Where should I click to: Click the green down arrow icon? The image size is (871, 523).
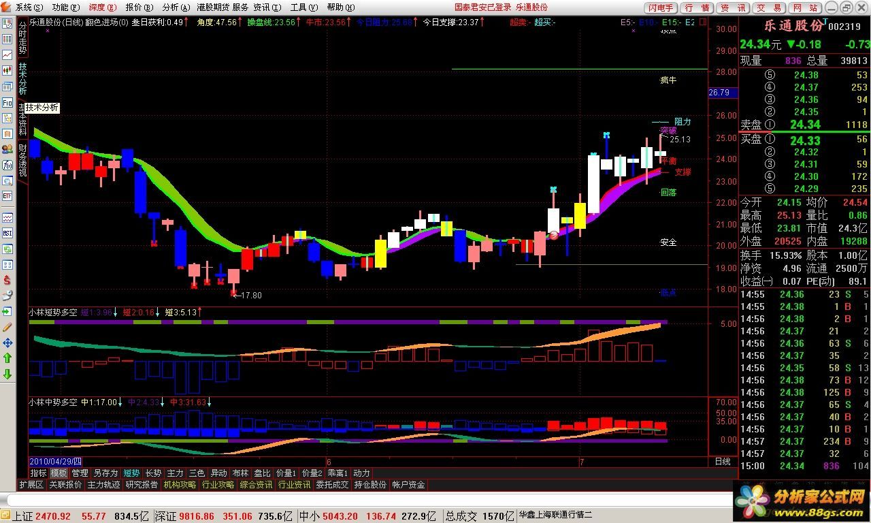click(x=7, y=375)
